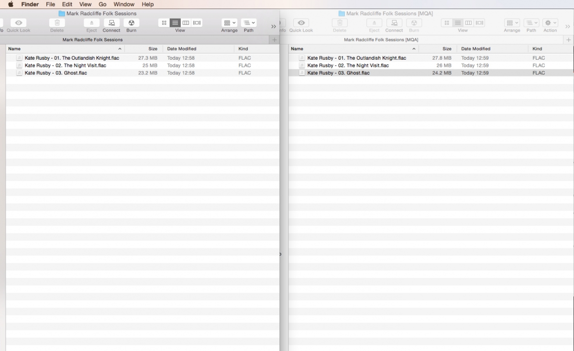The image size is (574, 351).
Task: Open Path dropdown in Folk Sessions window
Action: 249,22
